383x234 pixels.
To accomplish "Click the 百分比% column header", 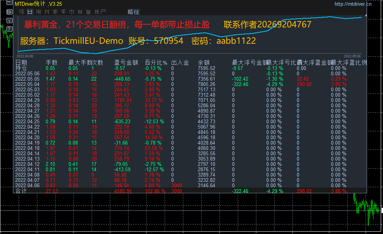I will click(156, 62).
